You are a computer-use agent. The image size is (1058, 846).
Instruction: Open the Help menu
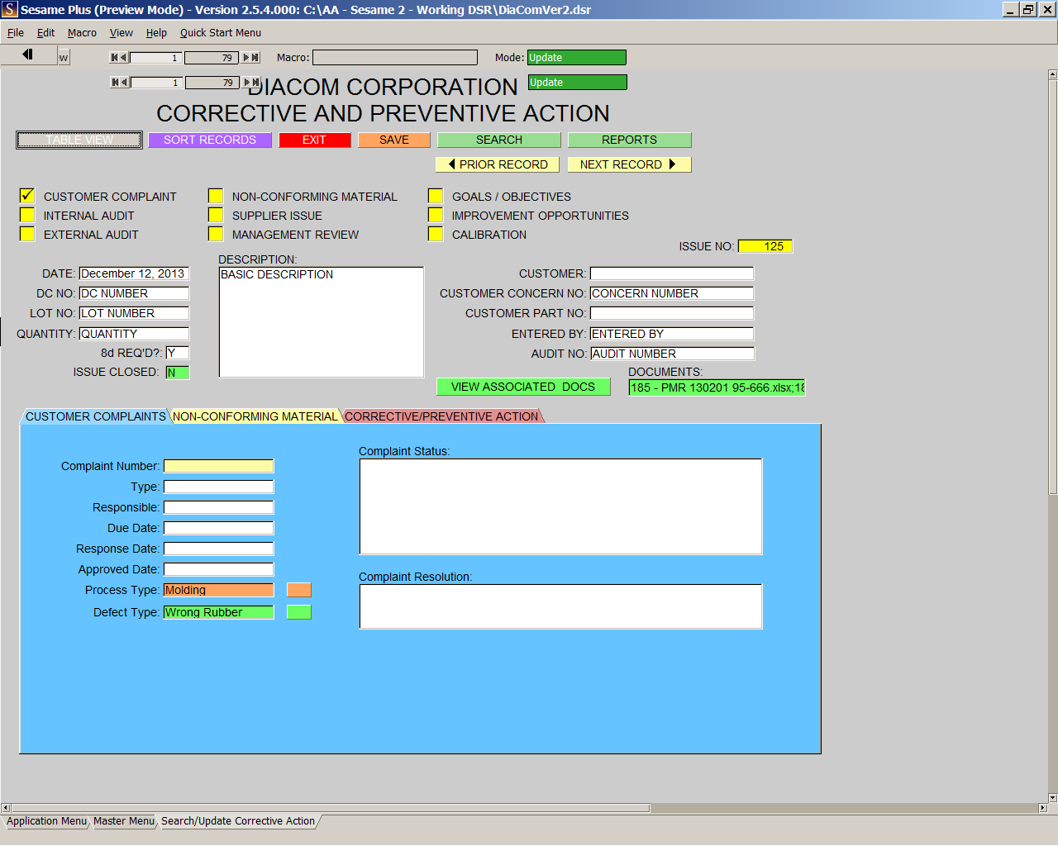[x=156, y=33]
